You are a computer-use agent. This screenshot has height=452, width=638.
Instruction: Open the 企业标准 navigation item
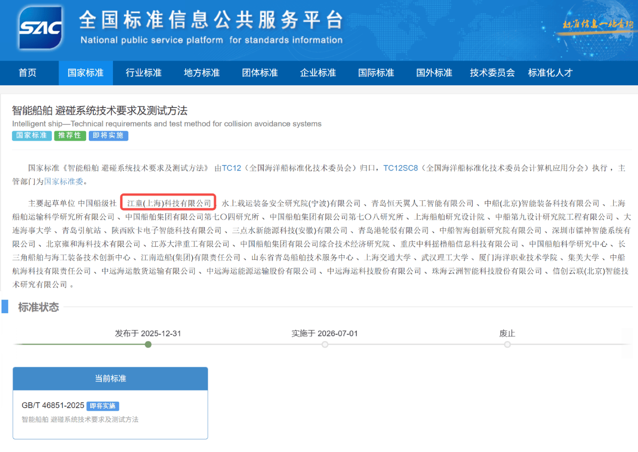(318, 73)
